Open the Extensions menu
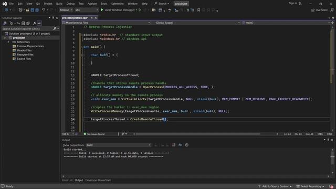Viewport: 336px width, 189px height. tap(118, 4)
